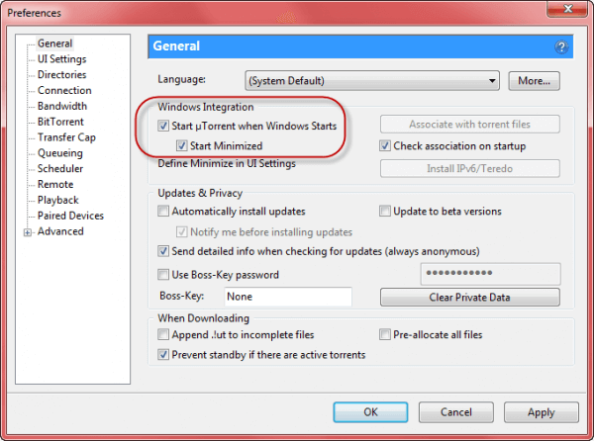This screenshot has height=441, width=594.
Task: Open Playback preferences page
Action: coord(58,200)
